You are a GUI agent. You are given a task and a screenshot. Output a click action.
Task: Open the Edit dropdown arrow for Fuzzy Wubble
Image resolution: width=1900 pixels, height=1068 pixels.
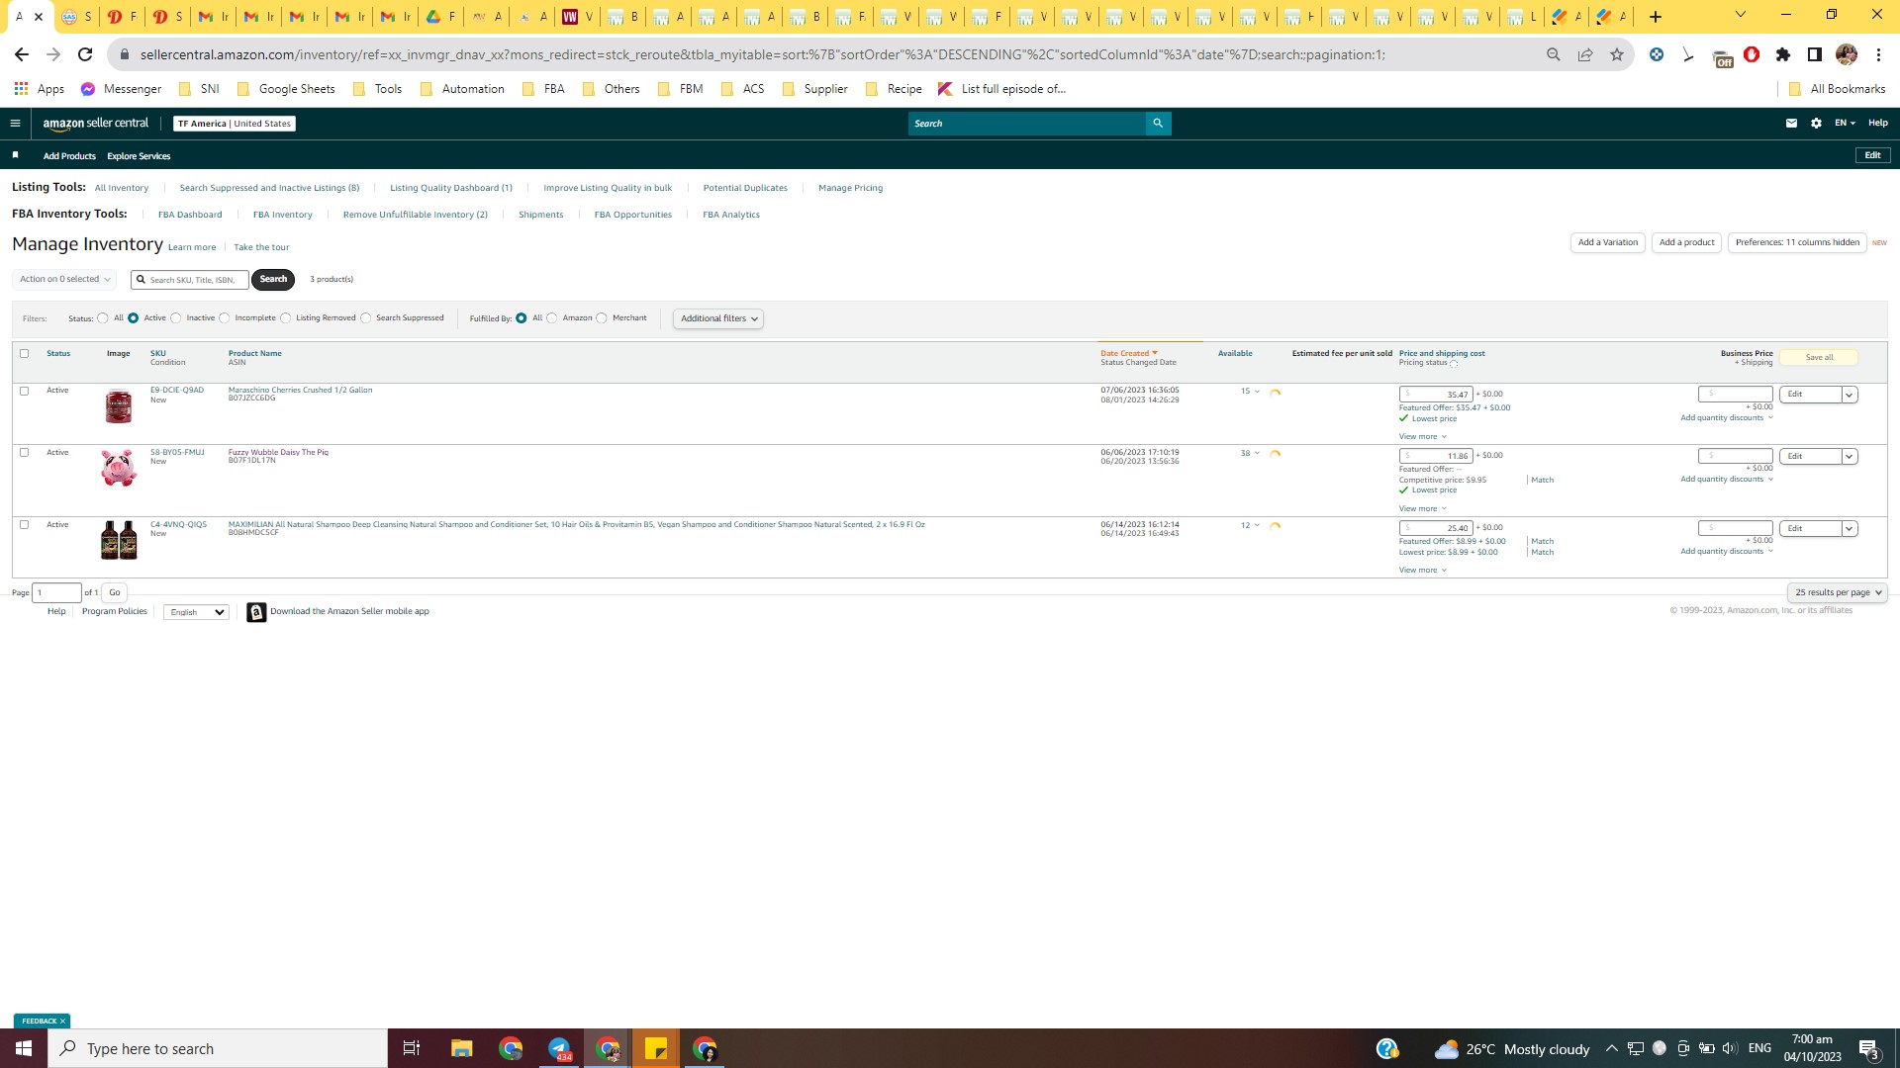[x=1849, y=457]
